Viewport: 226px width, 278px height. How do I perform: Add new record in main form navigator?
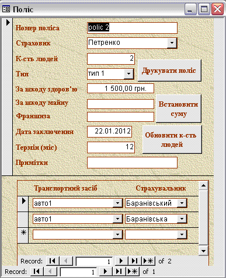(x=133, y=272)
